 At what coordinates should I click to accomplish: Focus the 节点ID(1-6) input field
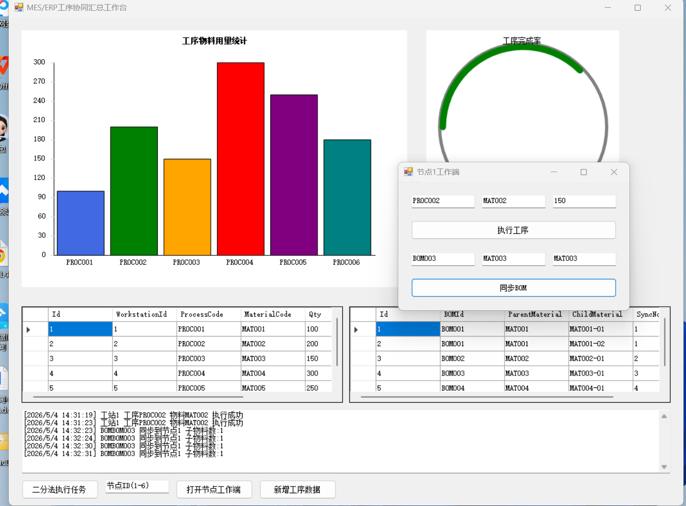click(137, 486)
